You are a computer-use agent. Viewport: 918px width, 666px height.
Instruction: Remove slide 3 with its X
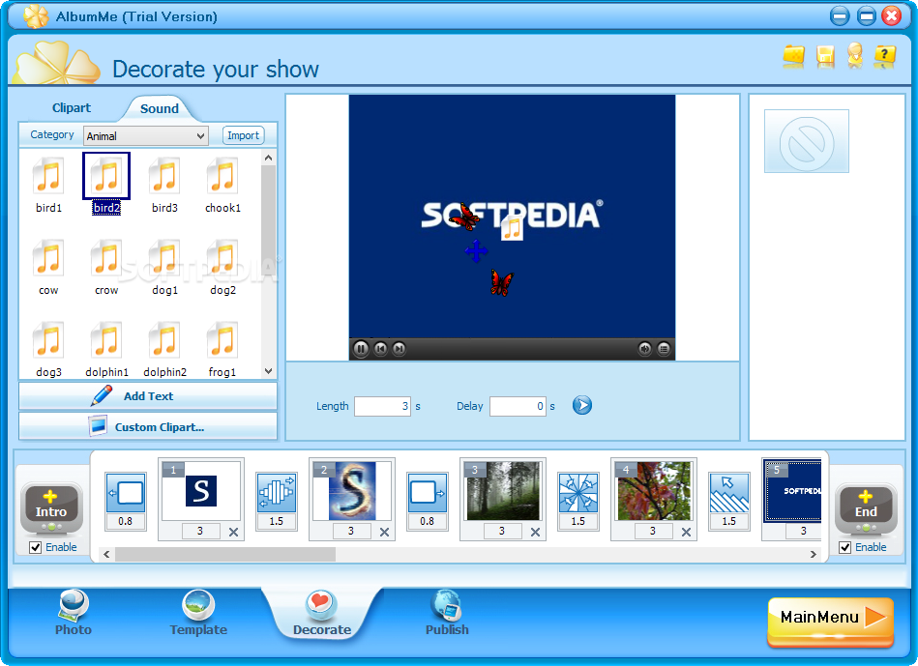535,532
